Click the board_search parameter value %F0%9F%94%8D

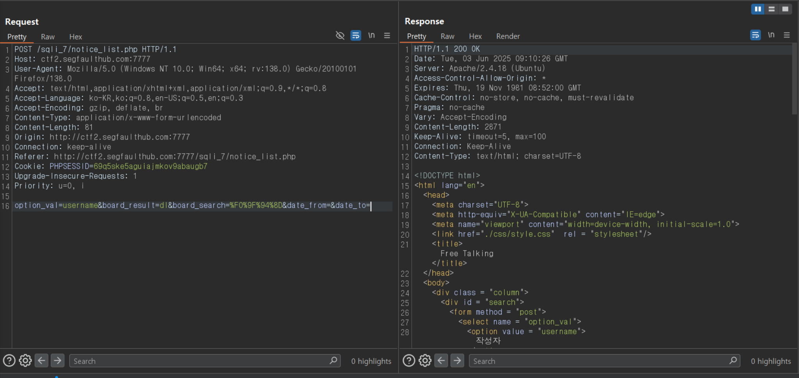[x=256, y=205]
